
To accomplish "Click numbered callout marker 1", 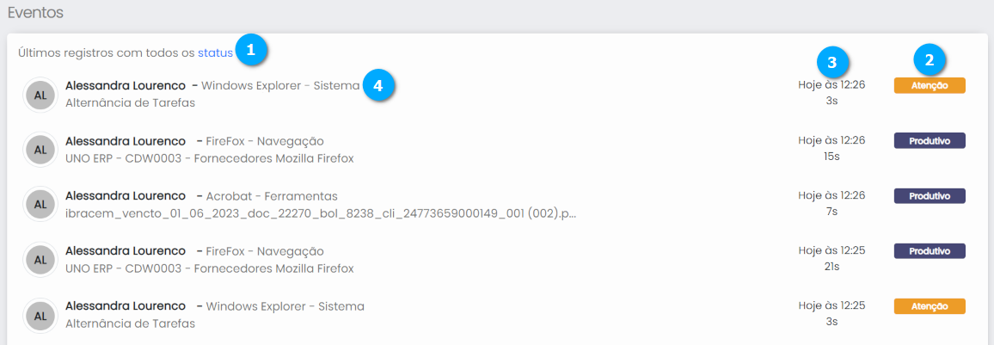I will coord(250,50).
